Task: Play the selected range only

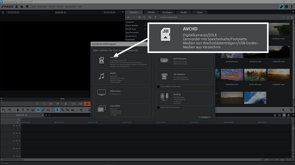Action: click(74, 104)
